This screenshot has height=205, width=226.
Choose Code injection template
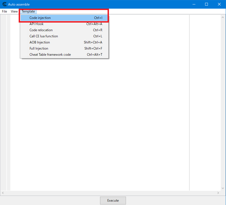(64, 18)
